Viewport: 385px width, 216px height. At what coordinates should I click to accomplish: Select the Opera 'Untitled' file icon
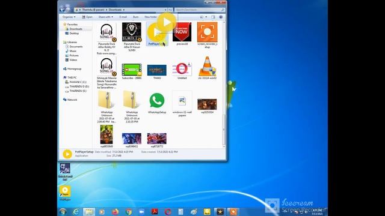[x=182, y=69]
